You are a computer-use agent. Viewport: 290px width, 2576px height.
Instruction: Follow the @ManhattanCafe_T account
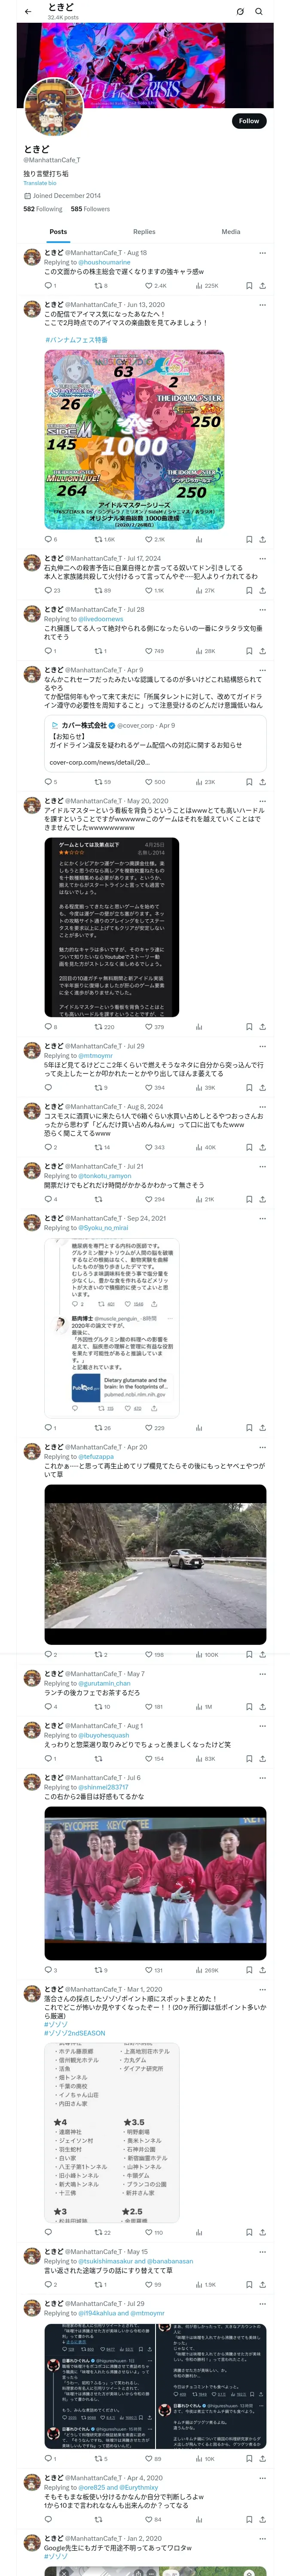(x=249, y=121)
